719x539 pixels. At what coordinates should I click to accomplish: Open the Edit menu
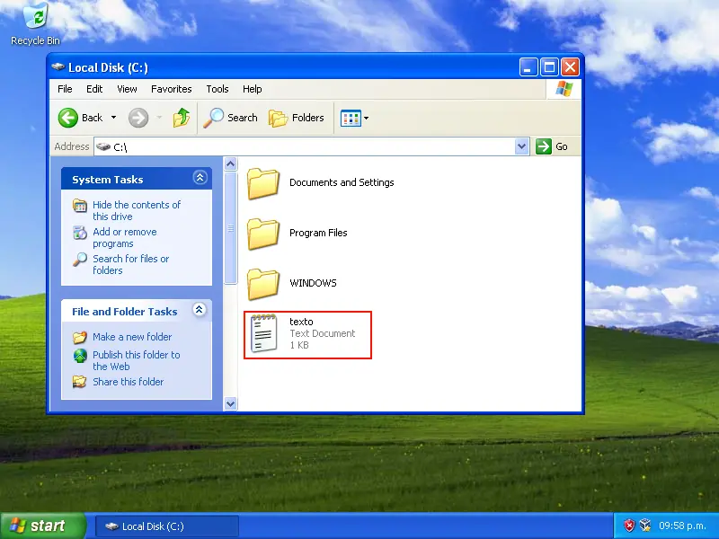94,89
